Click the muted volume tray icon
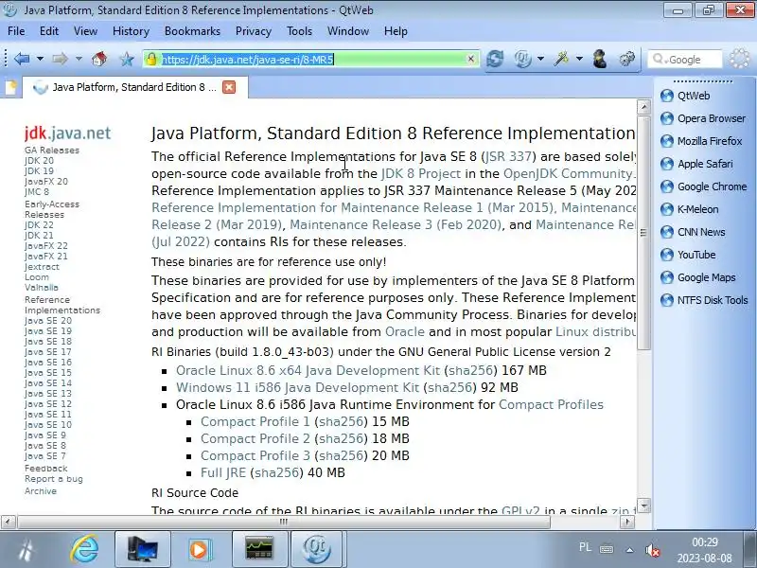The height and width of the screenshot is (568, 757). click(652, 550)
